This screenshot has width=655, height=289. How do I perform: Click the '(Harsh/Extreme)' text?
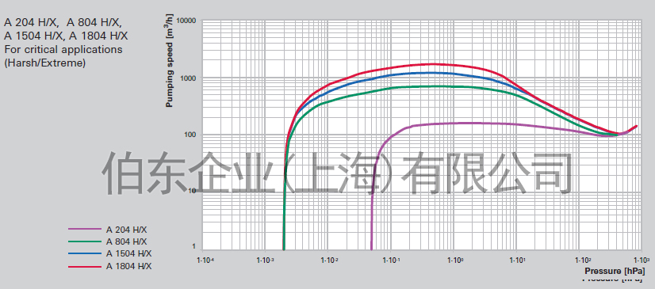pos(45,63)
